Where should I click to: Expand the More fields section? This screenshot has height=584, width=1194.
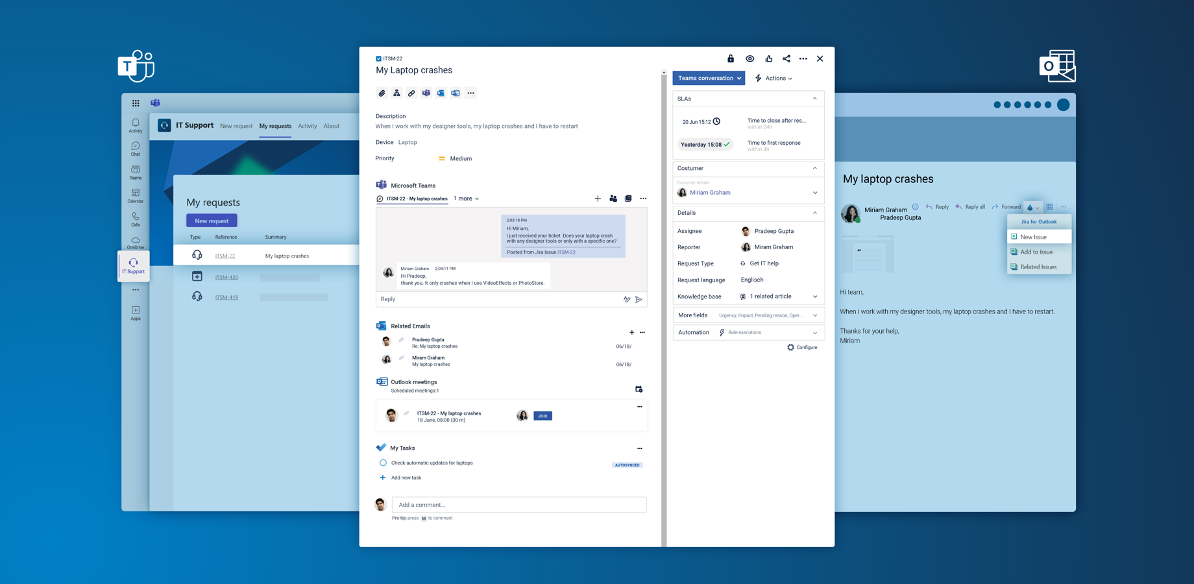tap(815, 315)
